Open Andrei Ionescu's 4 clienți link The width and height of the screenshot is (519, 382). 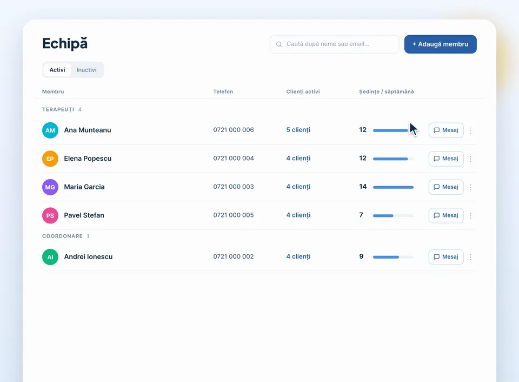(298, 257)
